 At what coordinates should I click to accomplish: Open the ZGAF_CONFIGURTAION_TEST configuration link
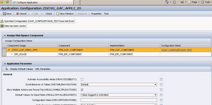[x=177, y=50]
